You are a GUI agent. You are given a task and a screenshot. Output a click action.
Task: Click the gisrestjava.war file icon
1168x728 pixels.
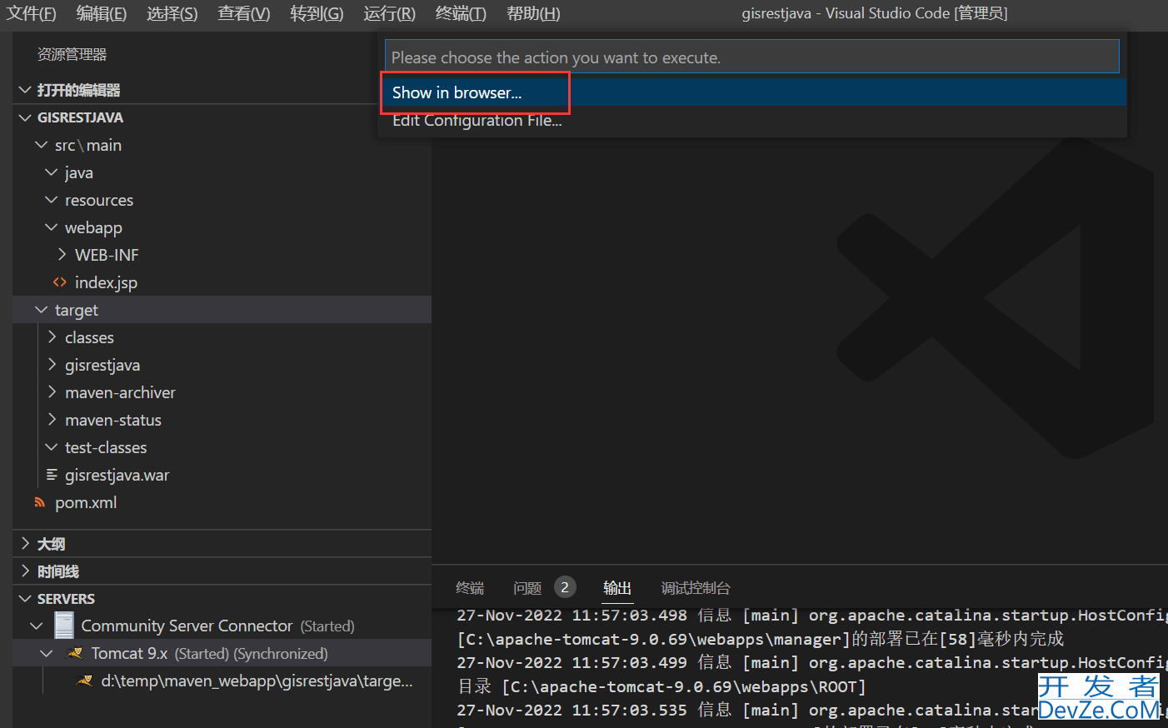(52, 475)
